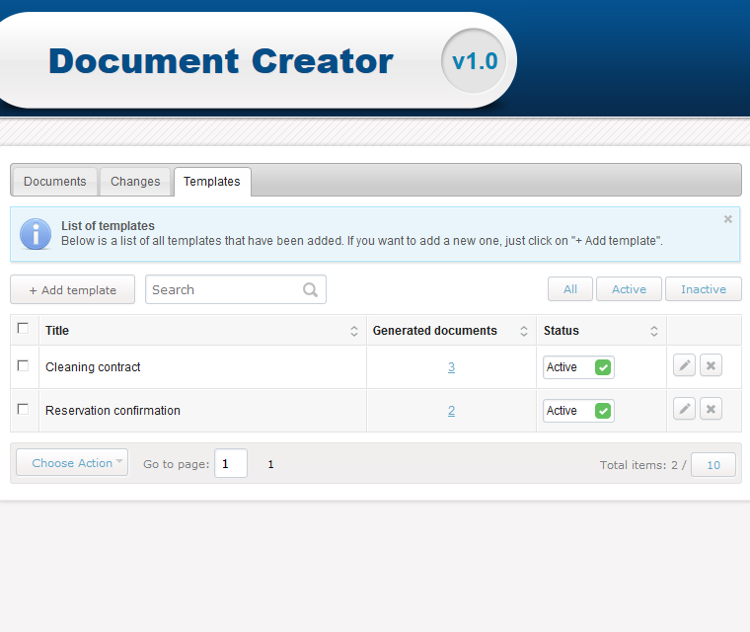Toggle Active status of Cleaning contract

[x=578, y=367]
